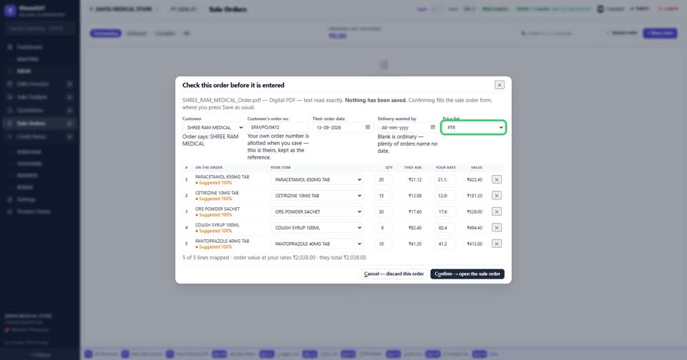The width and height of the screenshot is (687, 360).
Task: Remove the ORS Powder Sachet line
Action: pos(497,211)
